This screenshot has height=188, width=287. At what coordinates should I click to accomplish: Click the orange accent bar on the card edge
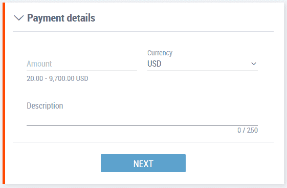[x=4, y=93]
